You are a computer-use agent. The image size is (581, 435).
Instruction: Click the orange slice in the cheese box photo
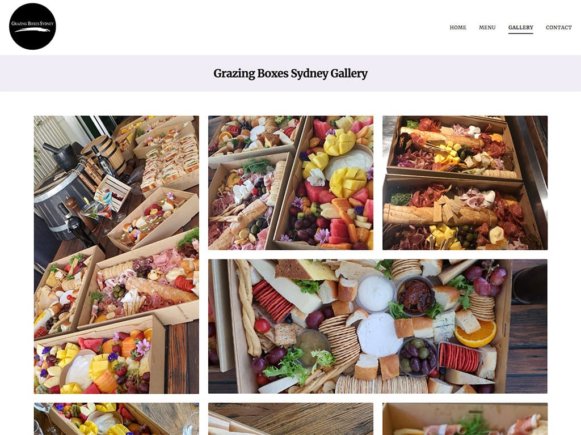tap(476, 333)
